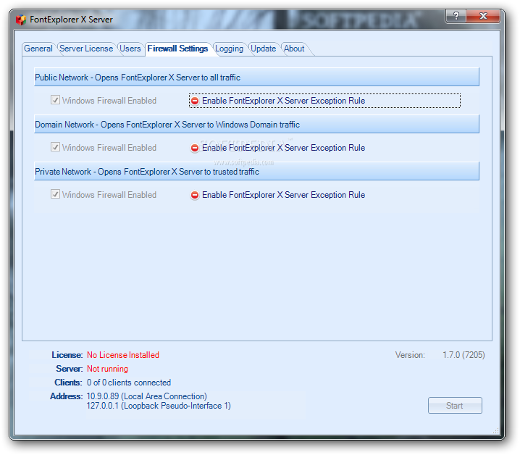Image resolution: width=520 pixels, height=455 pixels.
Task: Click the window resize grip at the corner
Action: pyautogui.click(x=496, y=431)
